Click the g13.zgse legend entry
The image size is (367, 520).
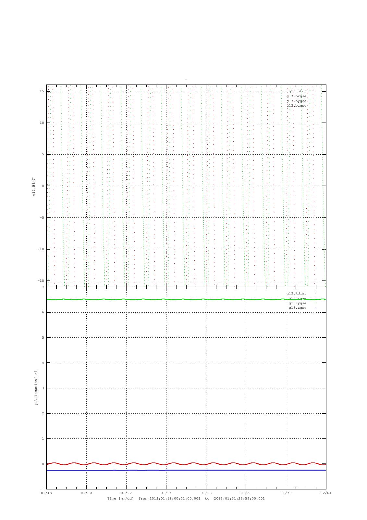click(298, 308)
